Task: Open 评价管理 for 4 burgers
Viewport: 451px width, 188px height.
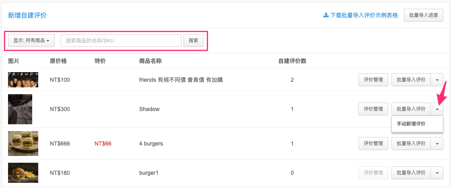Action: point(373,144)
